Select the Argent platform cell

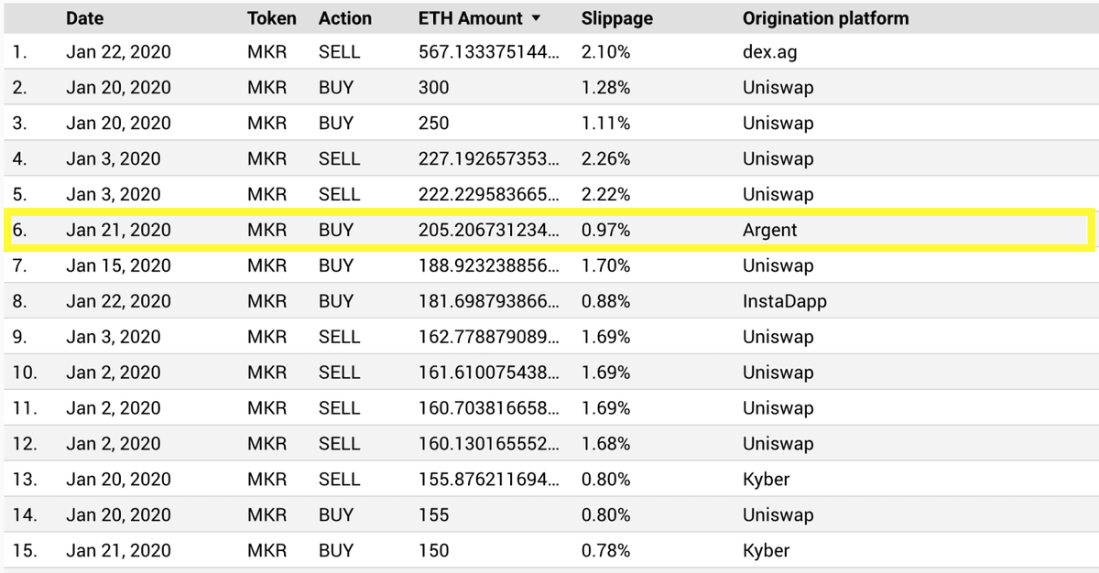[769, 231]
